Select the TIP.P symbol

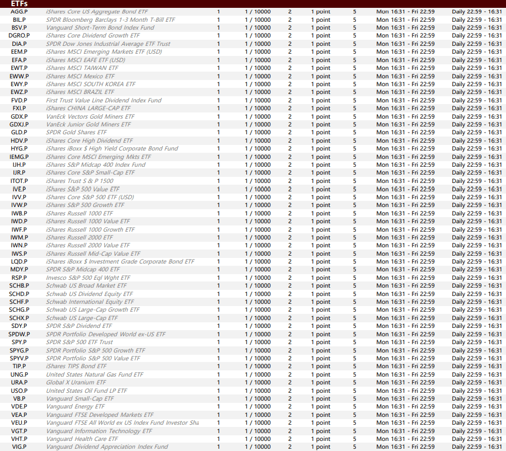point(19,366)
